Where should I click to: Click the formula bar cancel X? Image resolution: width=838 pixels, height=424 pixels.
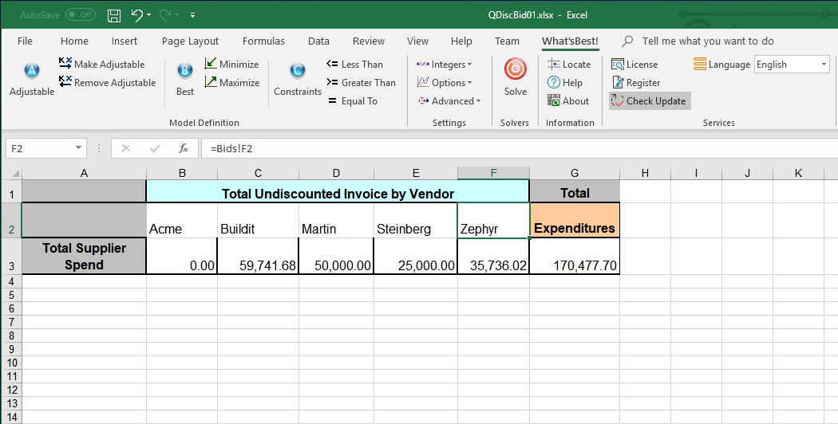126,148
